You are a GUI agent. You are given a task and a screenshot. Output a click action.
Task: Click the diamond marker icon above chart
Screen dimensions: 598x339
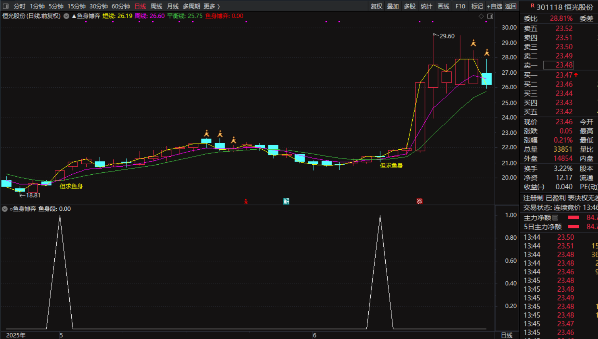tap(481, 16)
